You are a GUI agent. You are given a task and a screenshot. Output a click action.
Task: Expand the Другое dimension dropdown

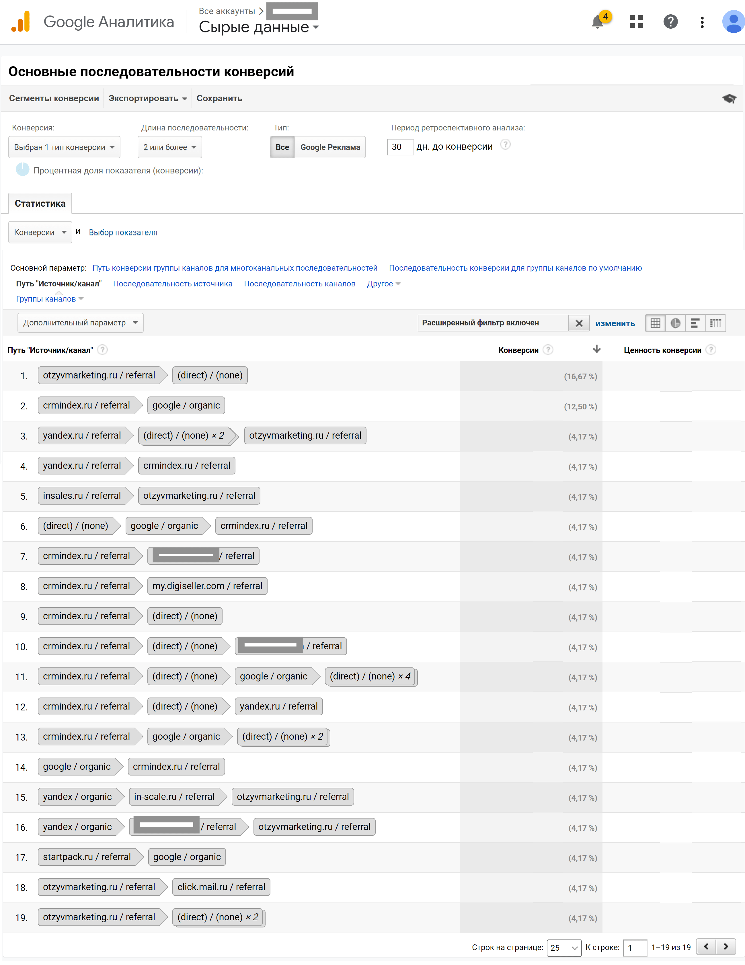click(384, 284)
